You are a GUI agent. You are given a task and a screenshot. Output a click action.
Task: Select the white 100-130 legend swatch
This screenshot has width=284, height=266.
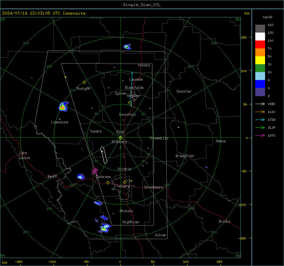(x=260, y=37)
